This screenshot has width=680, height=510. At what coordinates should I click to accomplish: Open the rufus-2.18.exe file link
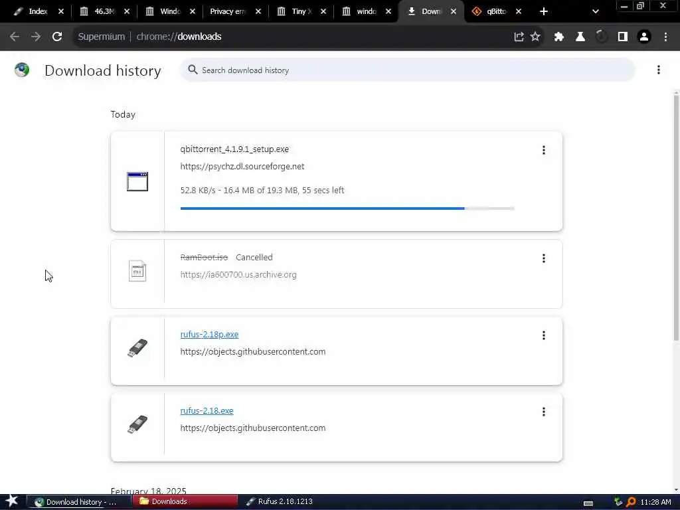[207, 410]
